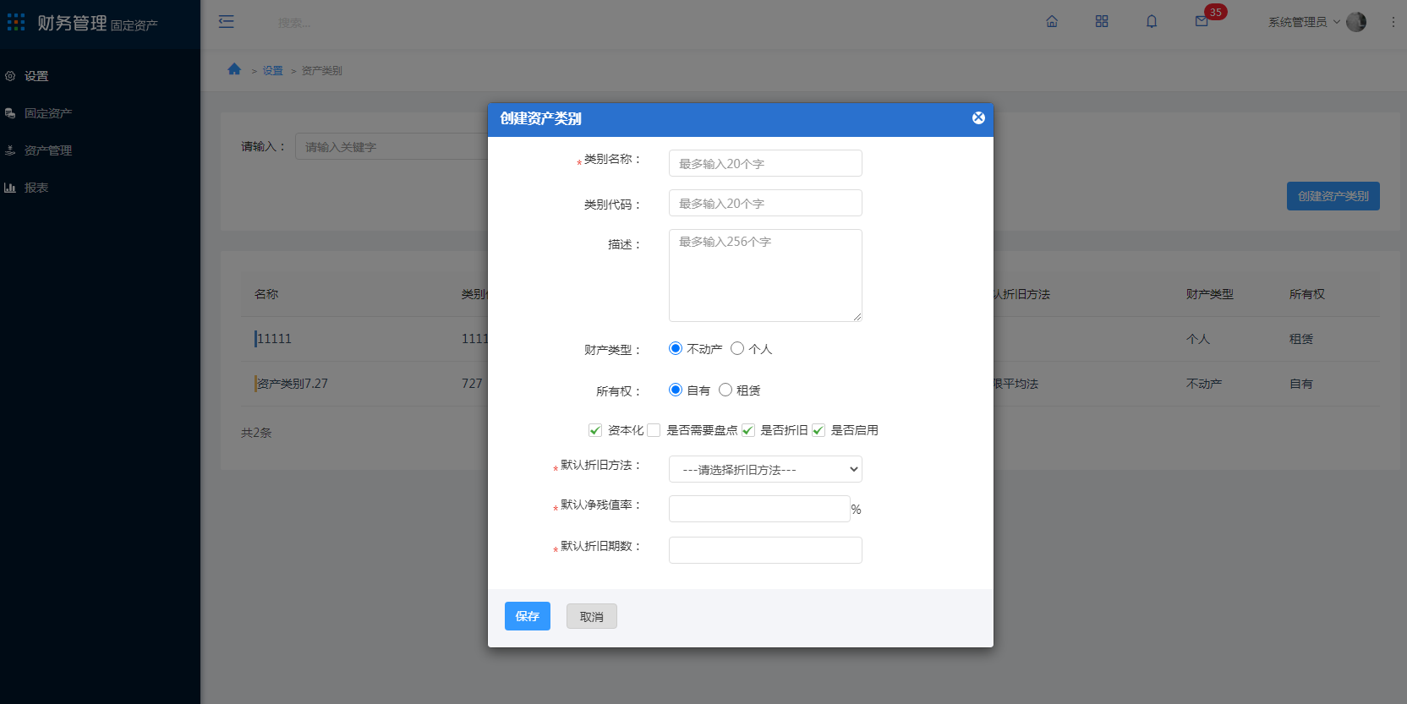Open the four-squares apps icon

[x=1102, y=22]
